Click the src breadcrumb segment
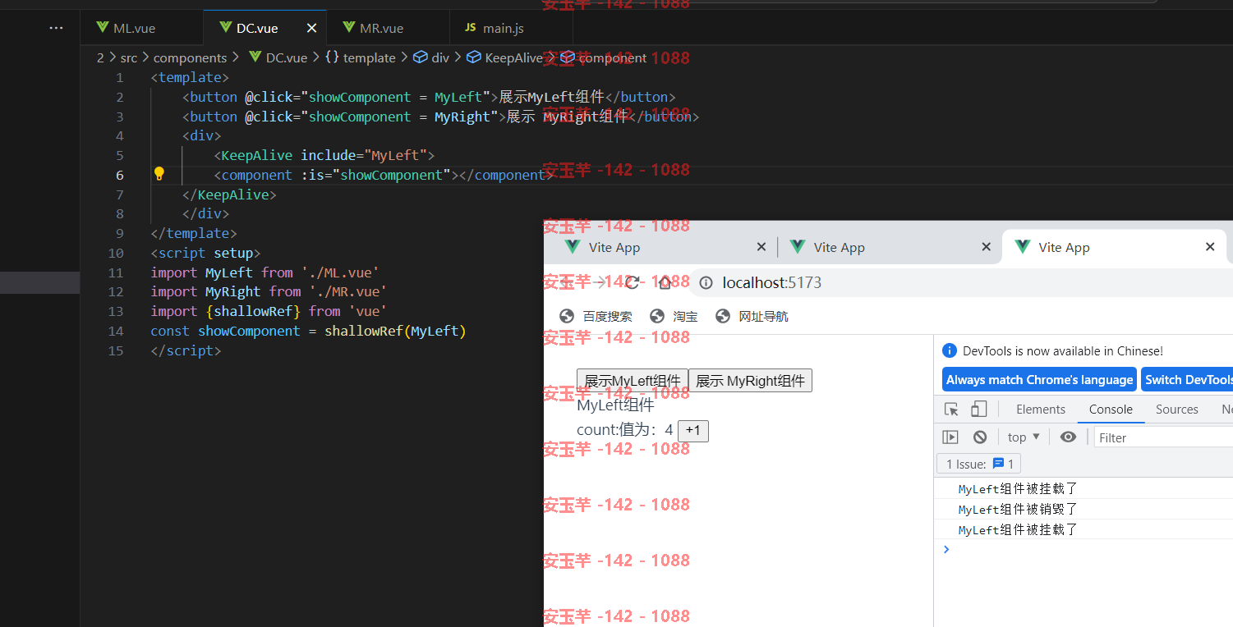 [129, 57]
